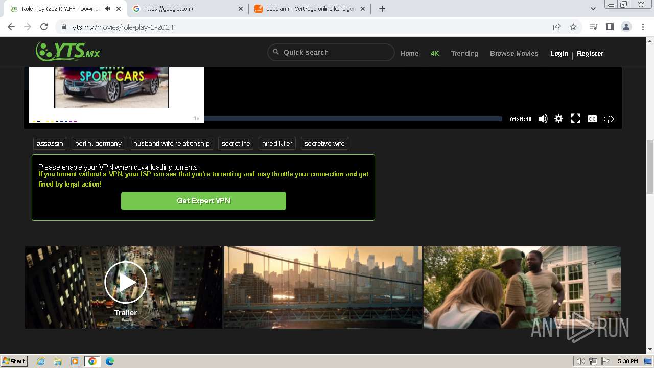The height and width of the screenshot is (368, 654).
Task: Open embed code icon in player
Action: click(608, 119)
